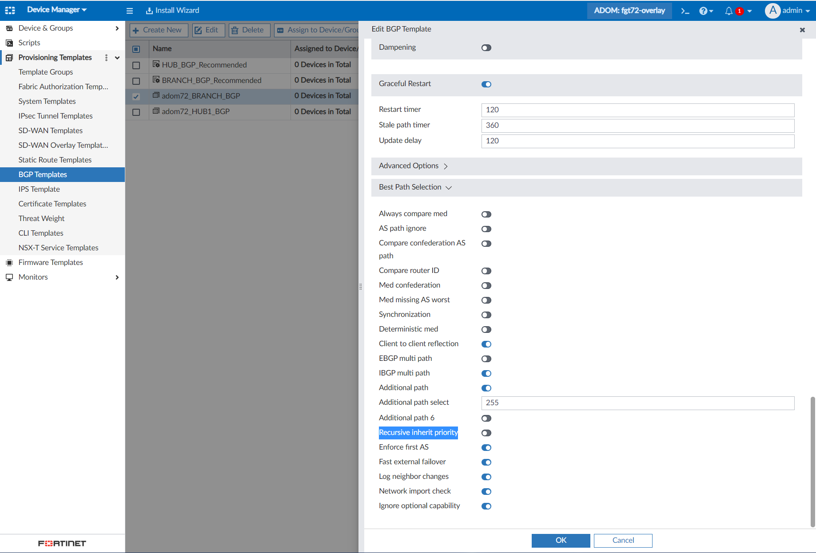
Task: Click the admin avatar icon
Action: (x=772, y=11)
